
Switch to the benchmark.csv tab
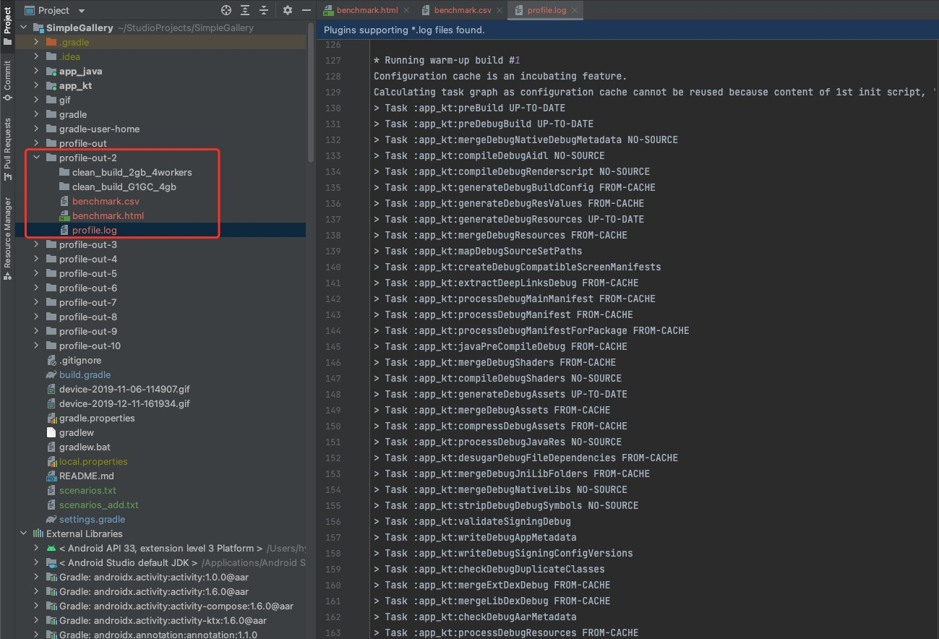point(463,10)
